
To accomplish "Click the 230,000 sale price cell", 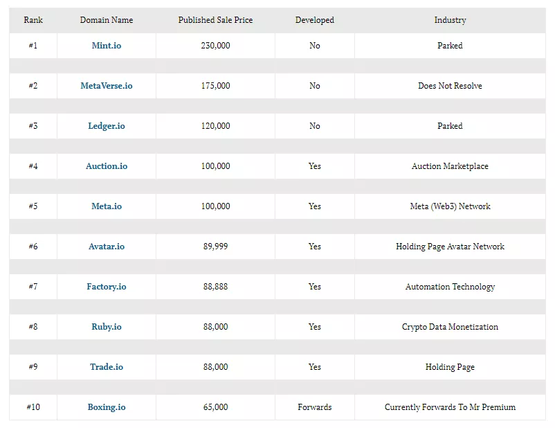I will click(x=215, y=46).
